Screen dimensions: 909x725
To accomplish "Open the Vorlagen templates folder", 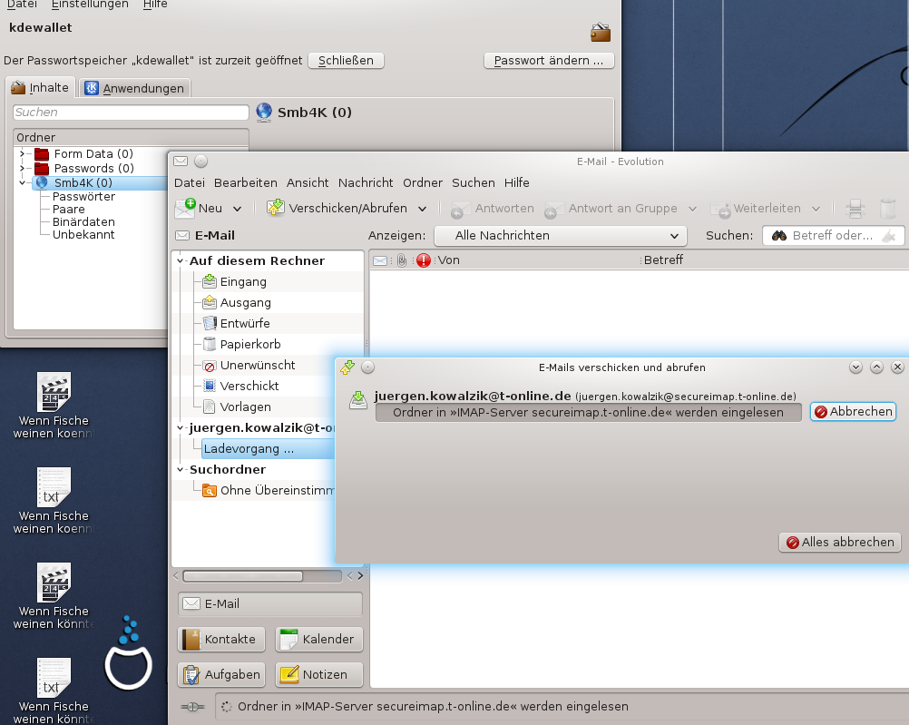I will pyautogui.click(x=245, y=407).
